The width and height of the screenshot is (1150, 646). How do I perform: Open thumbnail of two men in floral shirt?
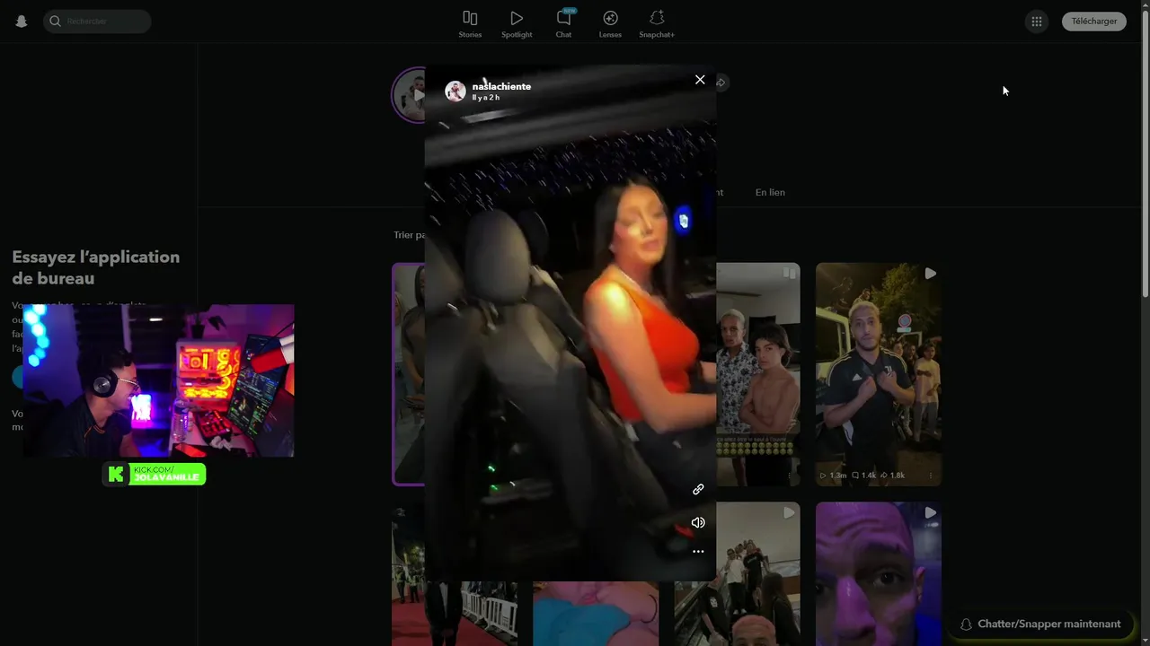pyautogui.click(x=758, y=374)
